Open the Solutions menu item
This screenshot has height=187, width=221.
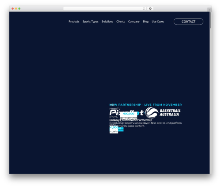[x=107, y=22]
